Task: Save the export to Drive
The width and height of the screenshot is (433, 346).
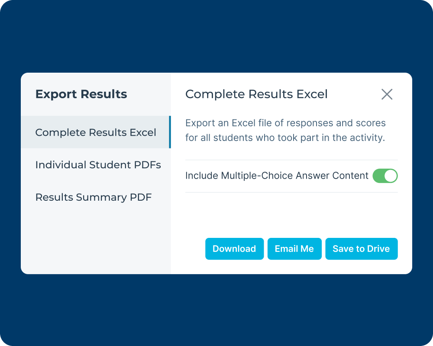Action: [362, 249]
